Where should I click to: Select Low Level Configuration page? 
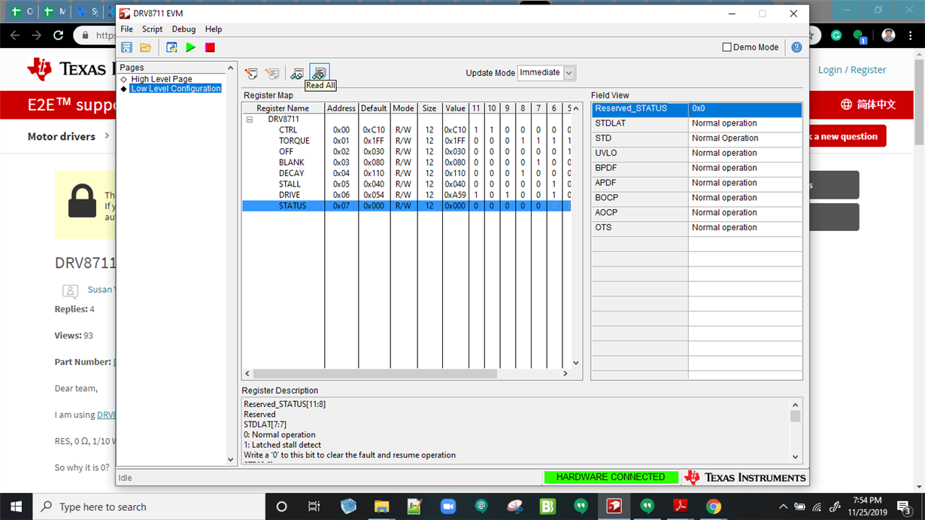point(175,89)
